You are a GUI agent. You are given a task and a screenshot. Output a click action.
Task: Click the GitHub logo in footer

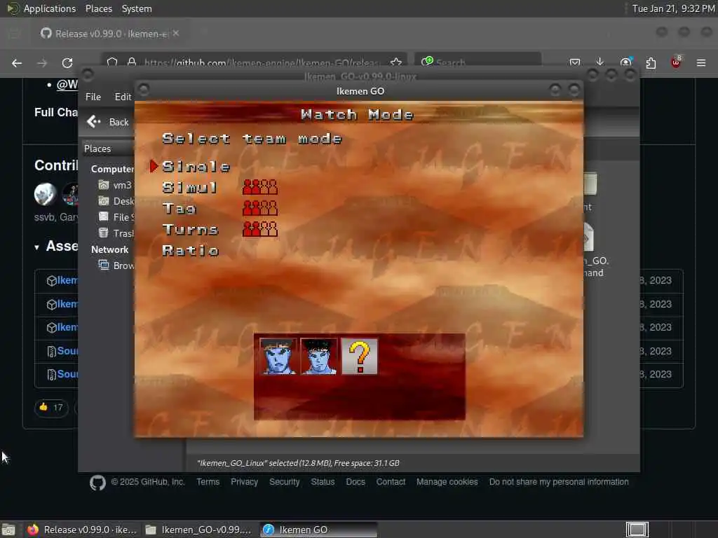coord(97,483)
